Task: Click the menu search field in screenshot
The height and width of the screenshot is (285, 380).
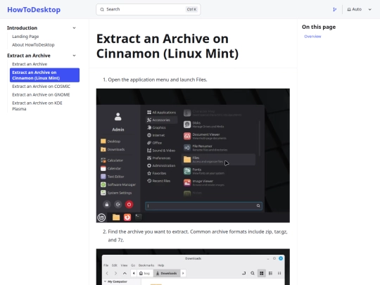Action: click(203, 205)
